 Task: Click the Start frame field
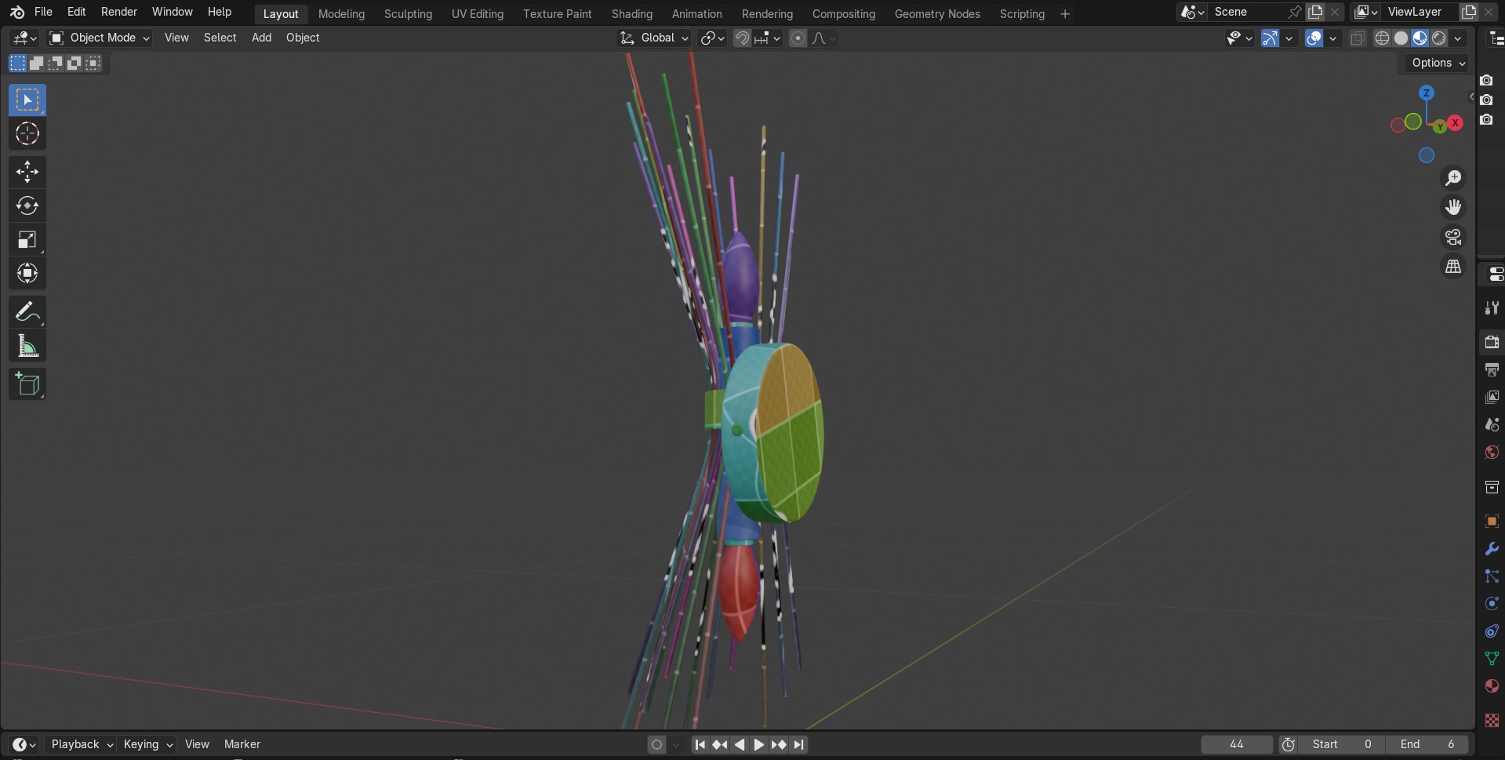click(1341, 744)
